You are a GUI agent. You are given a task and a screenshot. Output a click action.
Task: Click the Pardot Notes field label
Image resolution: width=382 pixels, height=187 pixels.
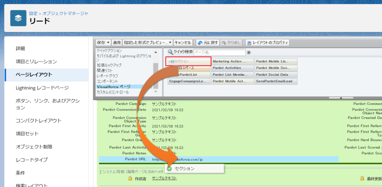(x=134, y=153)
